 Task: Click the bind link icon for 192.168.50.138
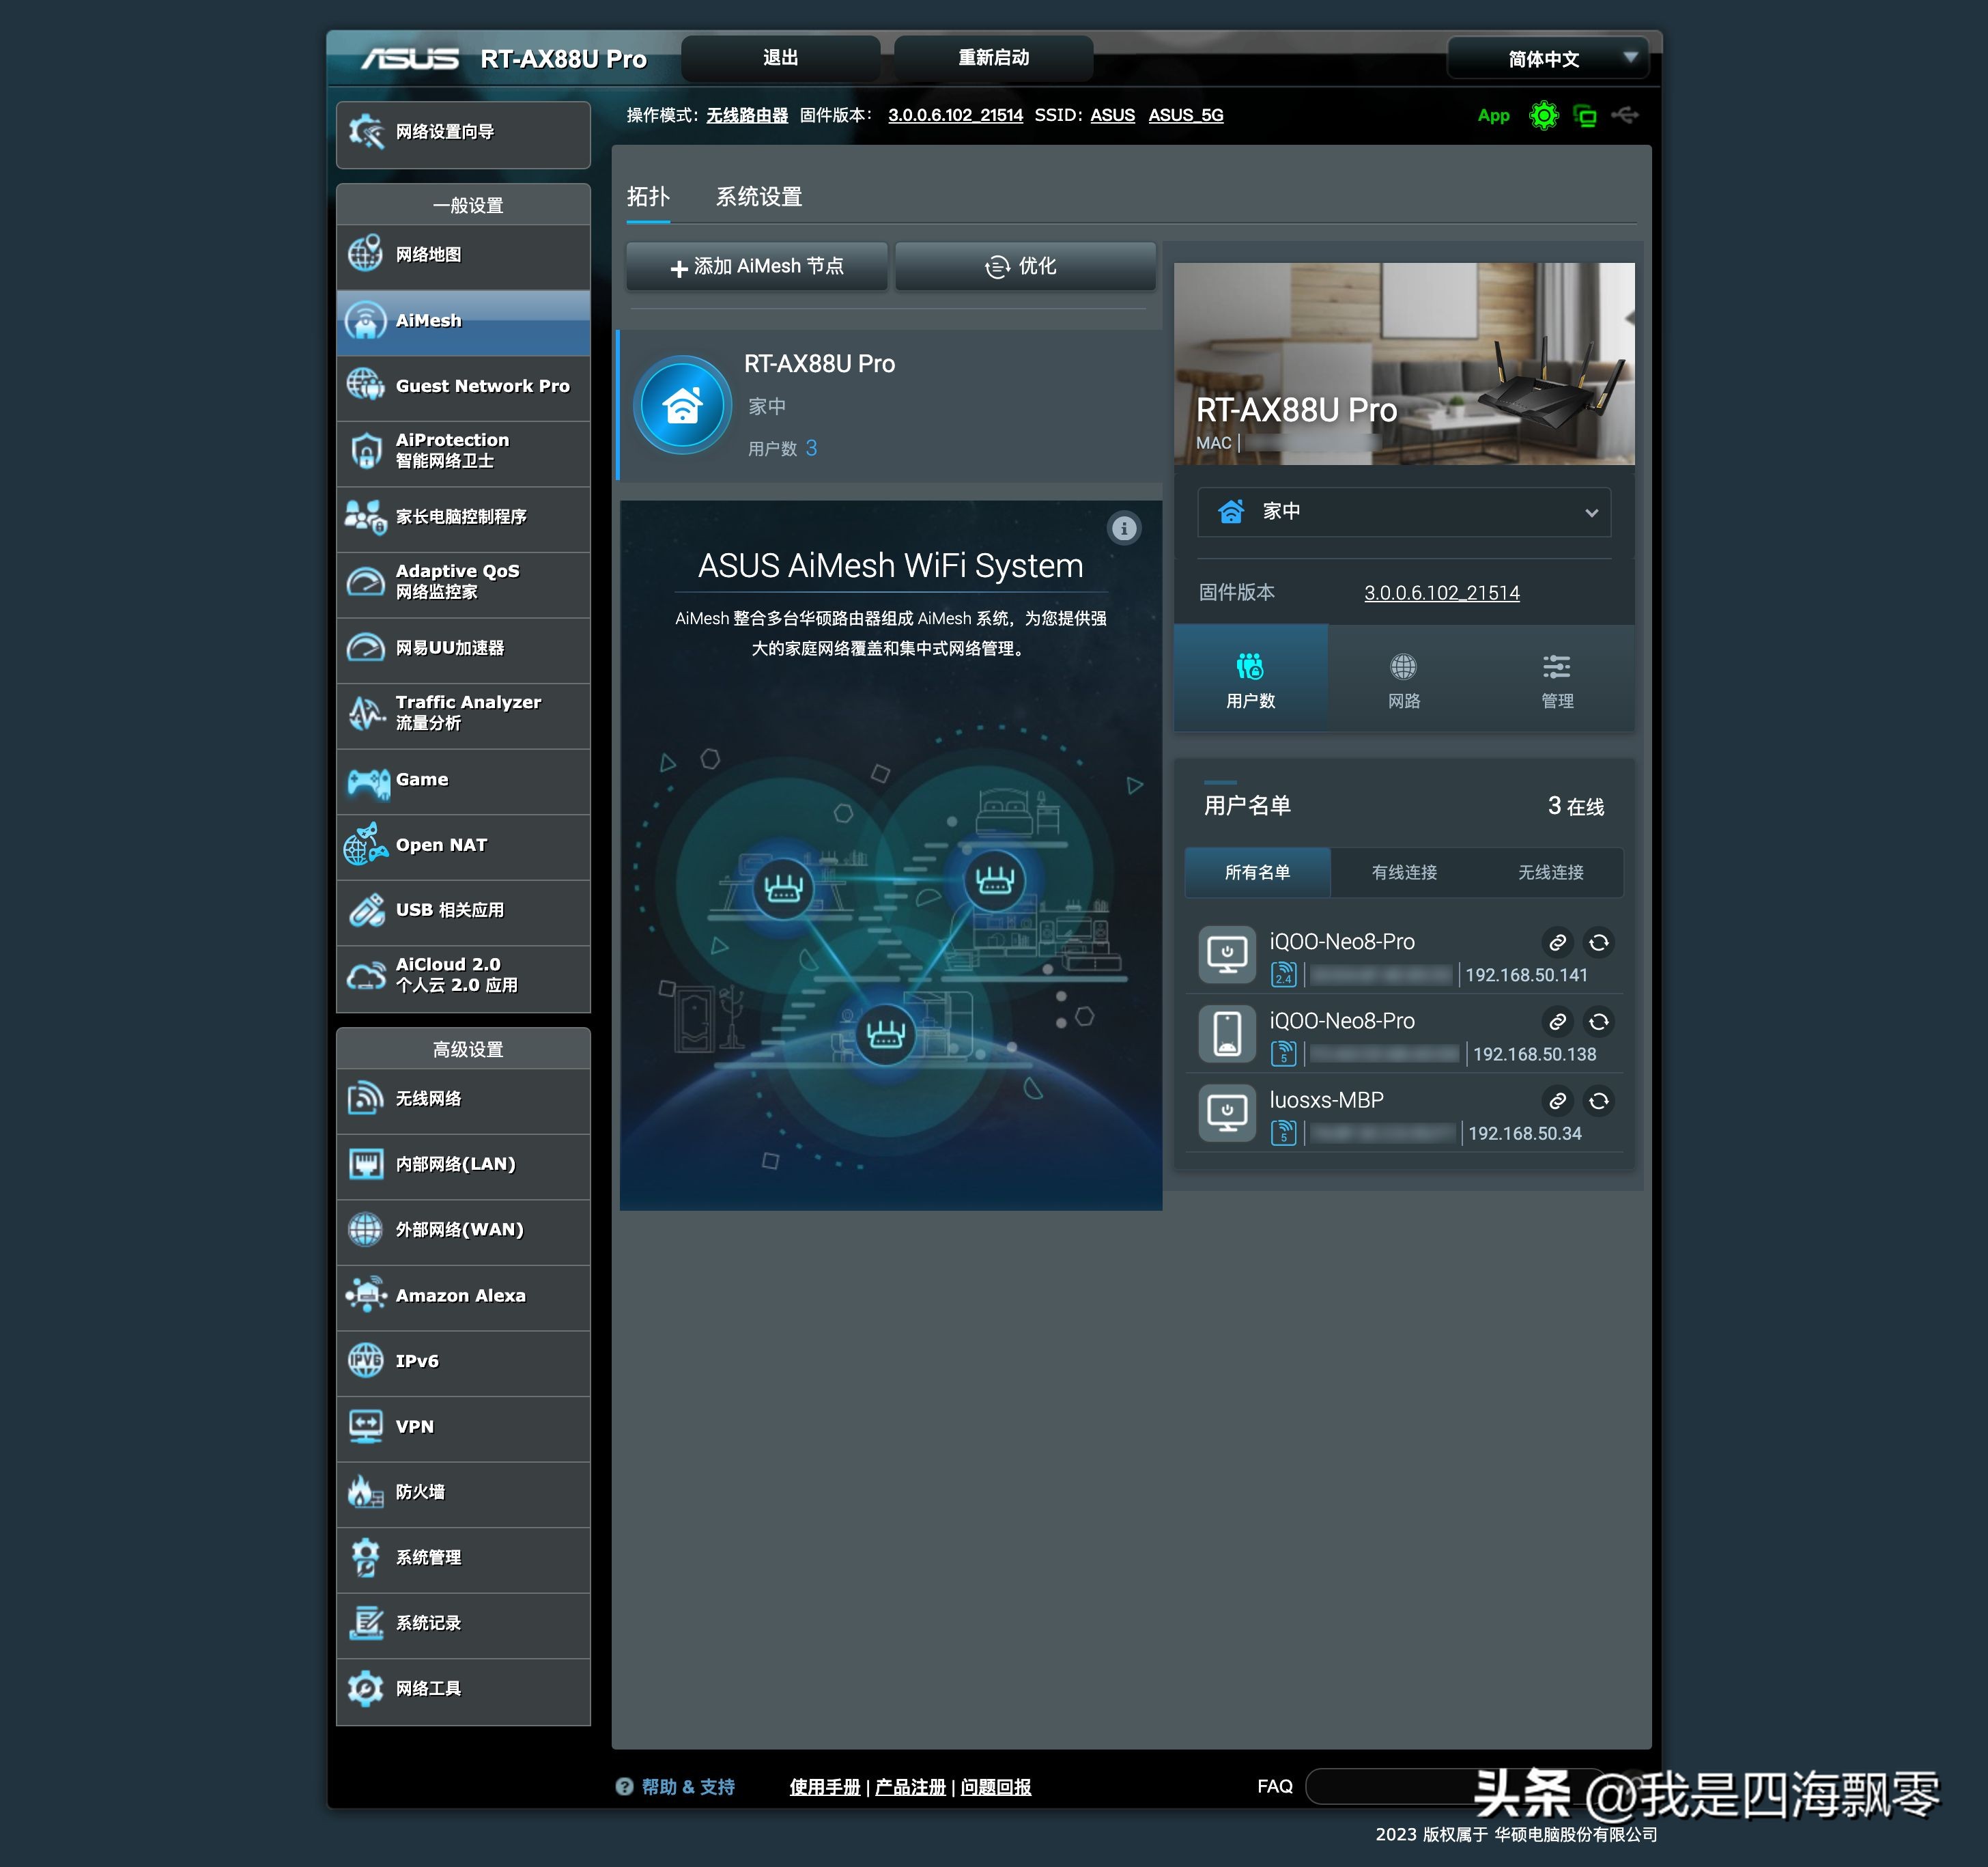[x=1557, y=1022]
